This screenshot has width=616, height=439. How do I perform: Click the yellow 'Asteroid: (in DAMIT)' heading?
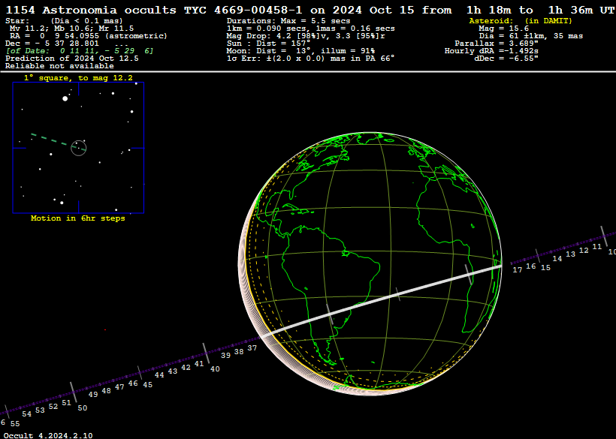pos(521,21)
